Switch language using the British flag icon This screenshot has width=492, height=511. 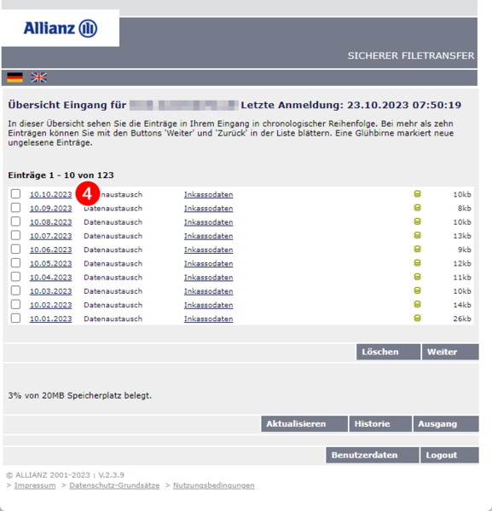(39, 78)
